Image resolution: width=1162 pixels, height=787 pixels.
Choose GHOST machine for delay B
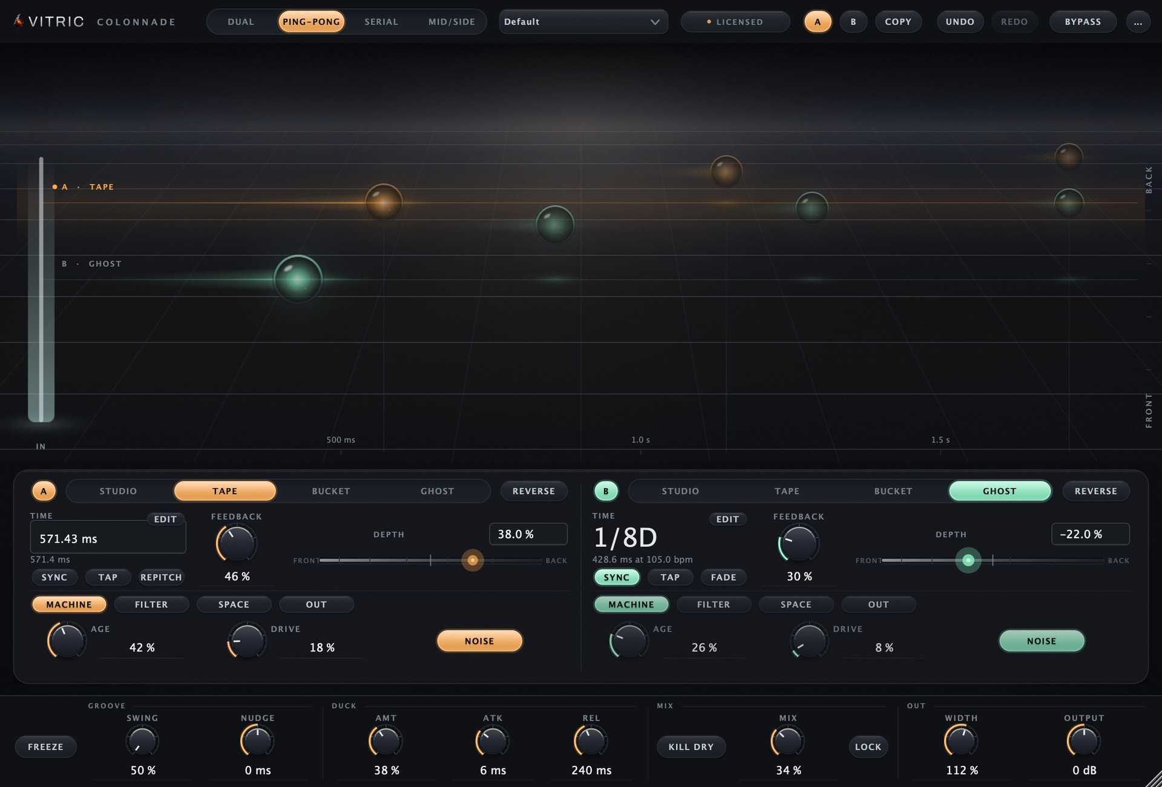tap(999, 491)
